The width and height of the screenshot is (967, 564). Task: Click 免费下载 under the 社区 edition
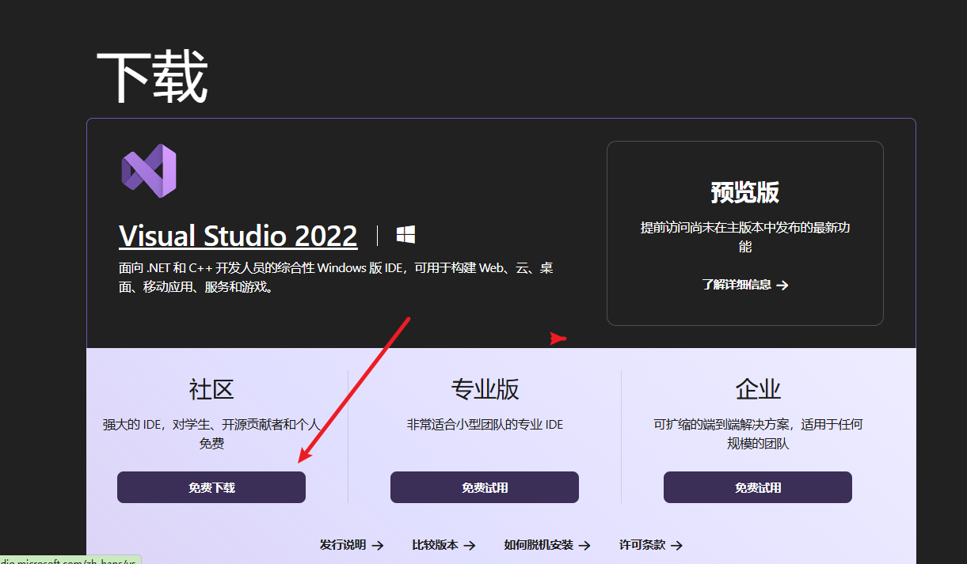tap(211, 487)
